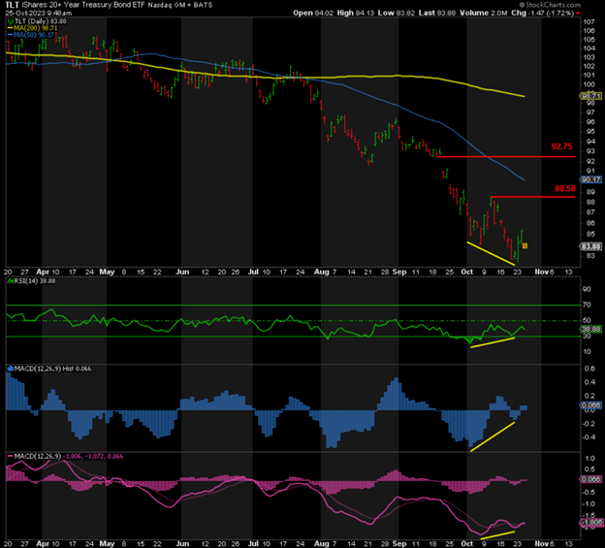605x548 pixels.
Task: Click the Oct label on the price panel date axis
Action: (467, 272)
